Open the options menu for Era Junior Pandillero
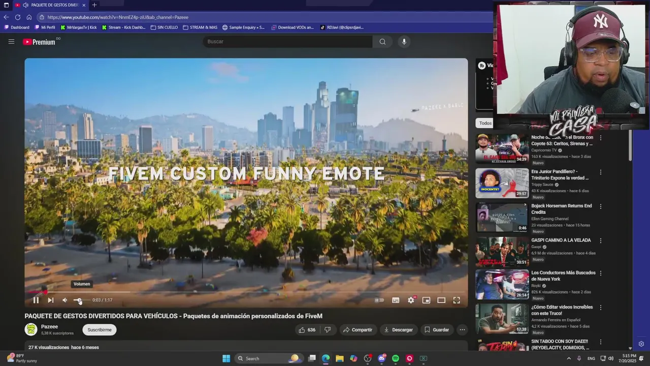 point(601,172)
